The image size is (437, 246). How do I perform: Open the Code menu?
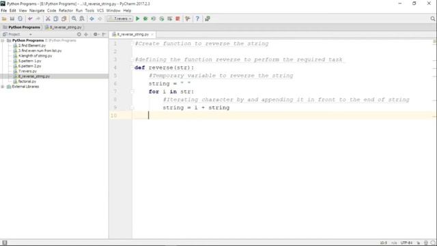[52, 11]
